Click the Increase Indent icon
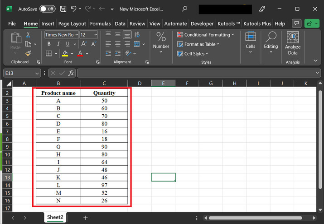Image resolution: width=324 pixels, height=224 pixels. coord(118,53)
